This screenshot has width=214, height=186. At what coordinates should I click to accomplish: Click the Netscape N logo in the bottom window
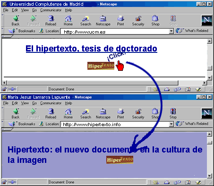point(206,113)
